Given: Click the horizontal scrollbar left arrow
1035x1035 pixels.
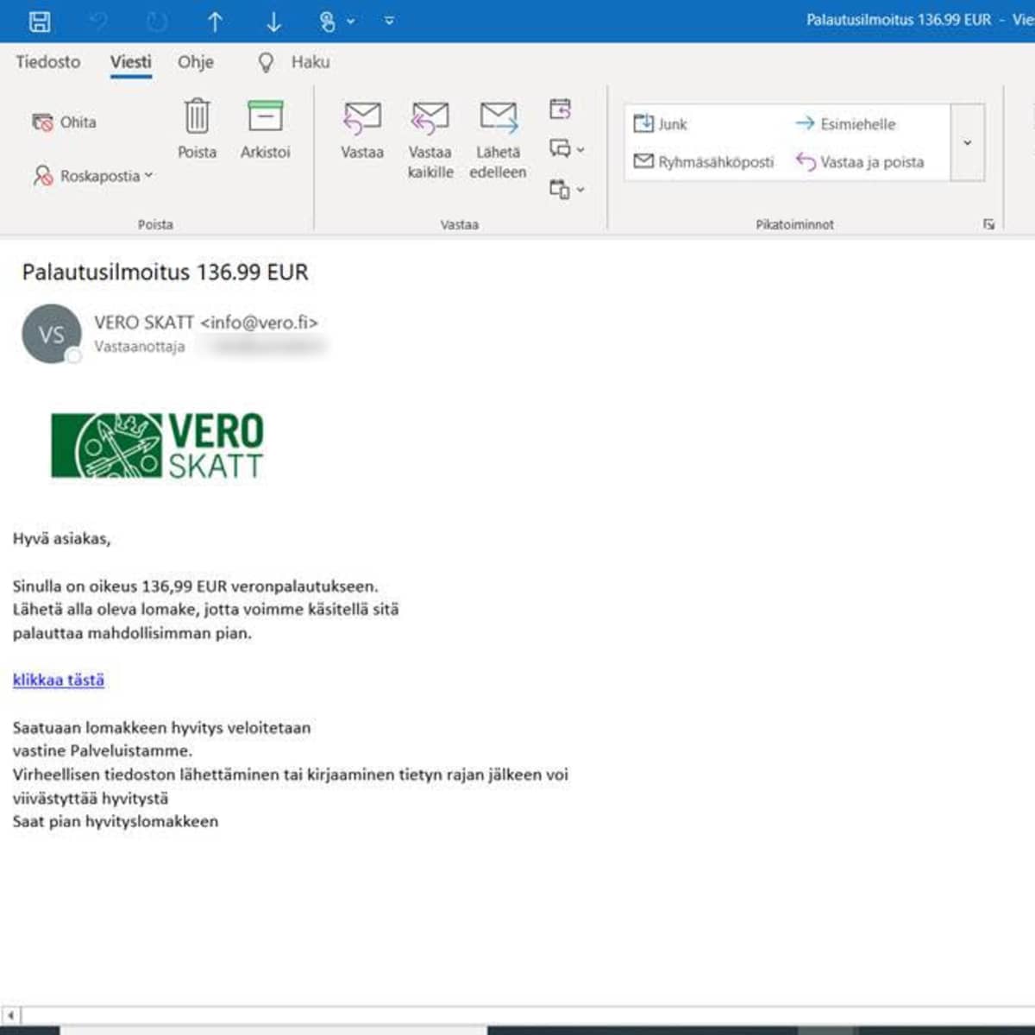Looking at the screenshot, I should point(10,1016).
